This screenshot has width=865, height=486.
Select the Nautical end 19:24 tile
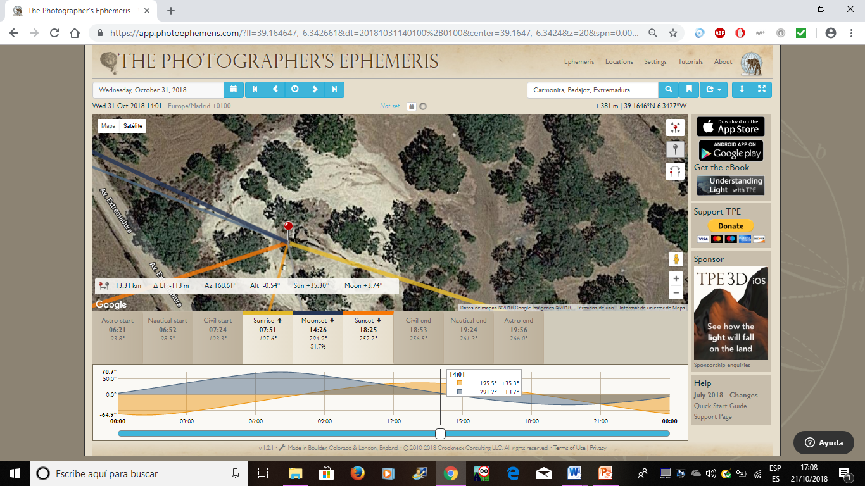tap(468, 337)
